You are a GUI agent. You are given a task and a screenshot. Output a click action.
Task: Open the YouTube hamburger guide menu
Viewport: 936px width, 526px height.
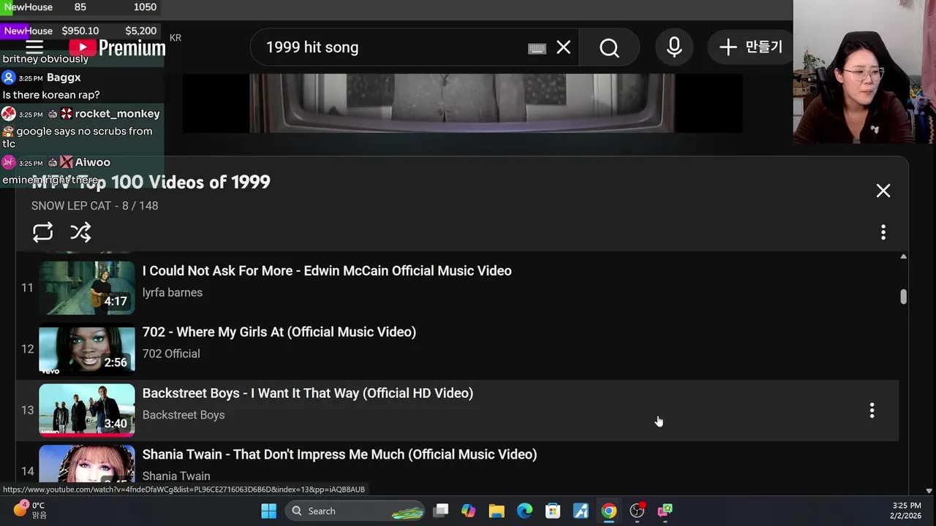[34, 47]
